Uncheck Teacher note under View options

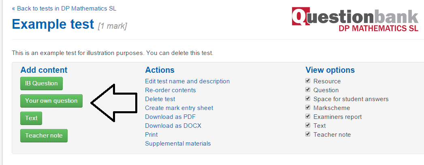pos(308,134)
